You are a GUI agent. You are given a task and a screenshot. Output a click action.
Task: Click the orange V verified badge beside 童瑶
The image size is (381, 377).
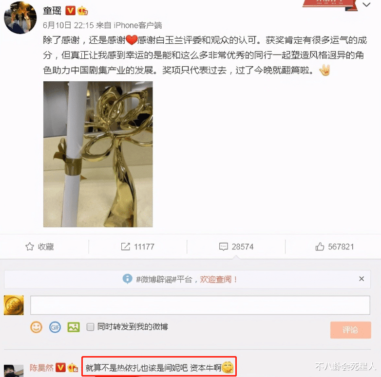point(71,10)
